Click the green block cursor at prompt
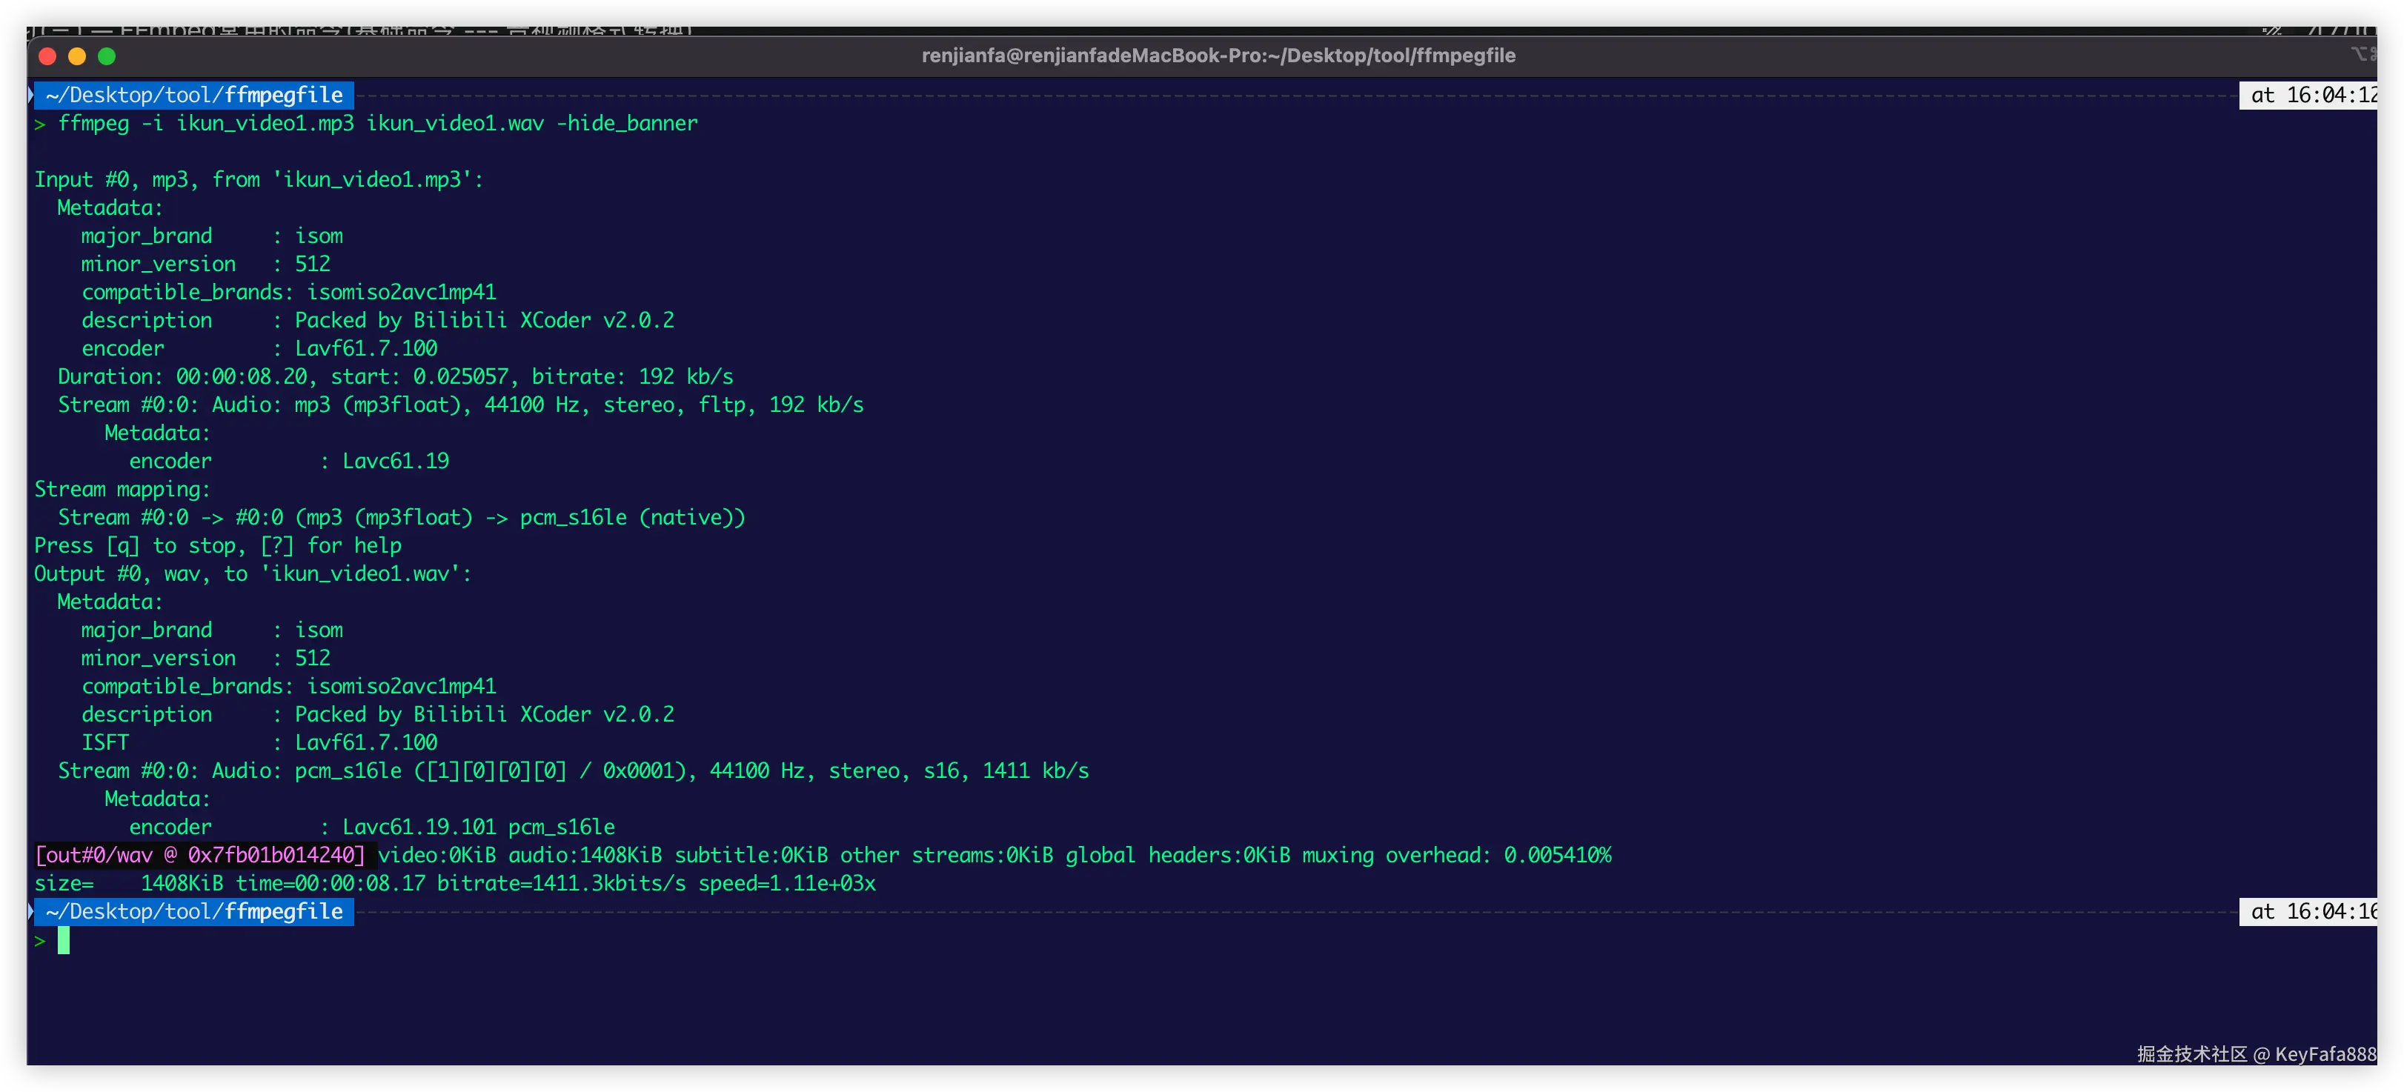Image resolution: width=2404 pixels, height=1092 pixels. pos(64,941)
